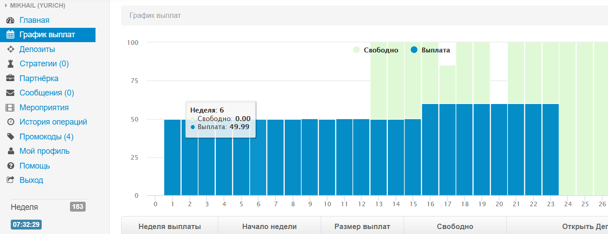Click the envelope icon beside Сообщения

[x=10, y=93]
